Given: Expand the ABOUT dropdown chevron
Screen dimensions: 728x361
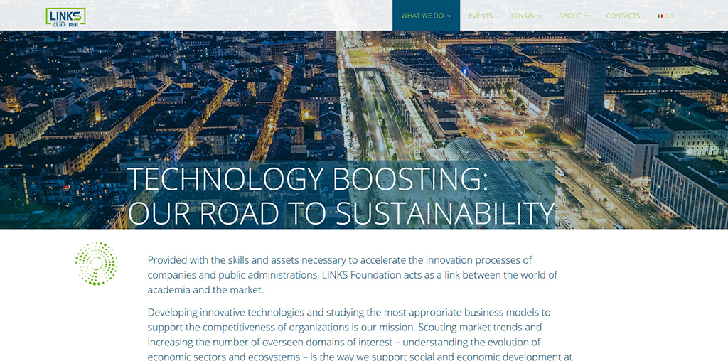Looking at the screenshot, I should 587,16.
